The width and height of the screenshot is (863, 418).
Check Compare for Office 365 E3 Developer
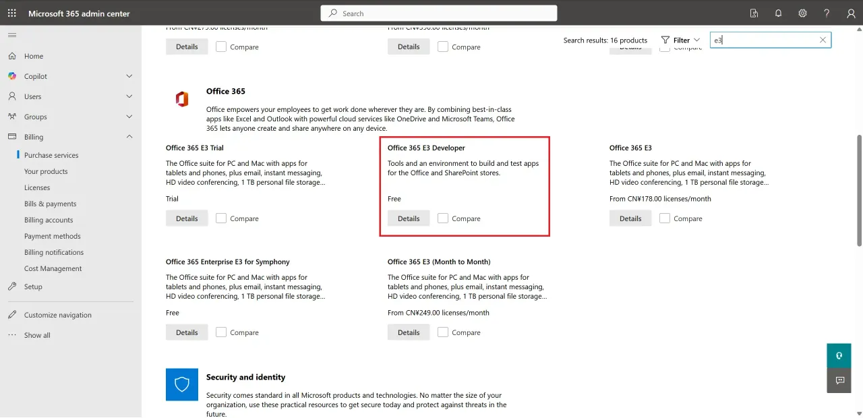pos(443,218)
